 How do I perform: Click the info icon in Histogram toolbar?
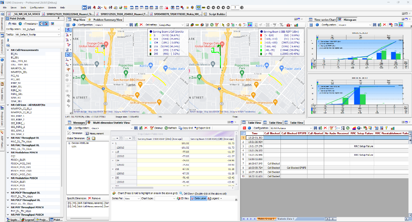coord(317,25)
